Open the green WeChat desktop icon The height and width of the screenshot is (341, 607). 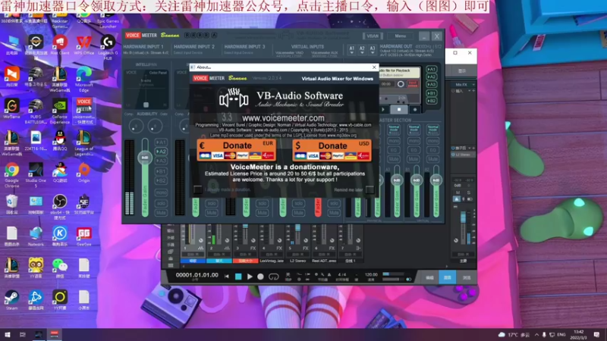tap(60, 268)
